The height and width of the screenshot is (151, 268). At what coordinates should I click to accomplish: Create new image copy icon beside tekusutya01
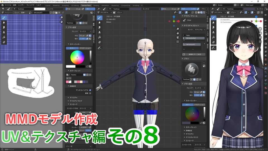[54, 13]
